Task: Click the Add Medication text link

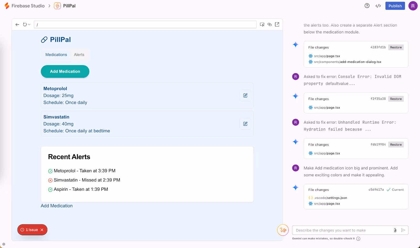Action: tap(57, 206)
